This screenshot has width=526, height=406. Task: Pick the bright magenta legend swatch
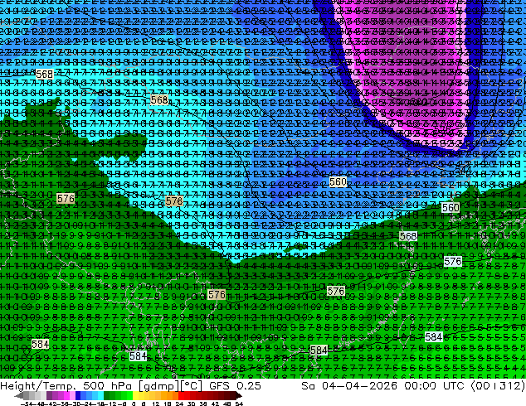click(x=66, y=395)
